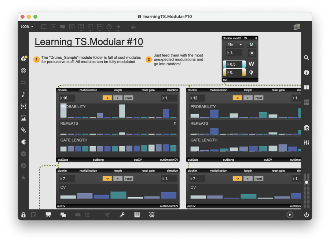Open the 16n note value dropdown
Screen dimensions: 330x244
[x=234, y=45]
